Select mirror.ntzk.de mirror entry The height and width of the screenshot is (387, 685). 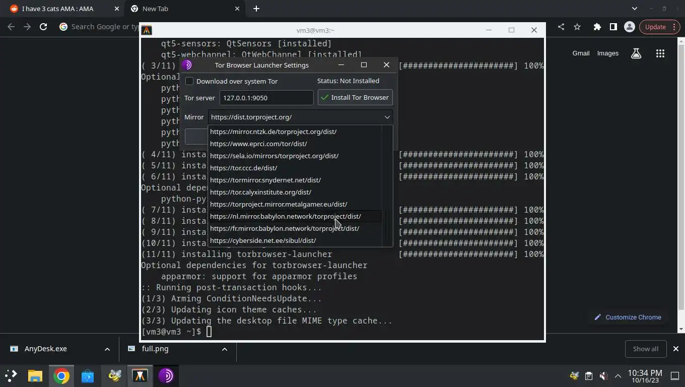click(x=295, y=132)
